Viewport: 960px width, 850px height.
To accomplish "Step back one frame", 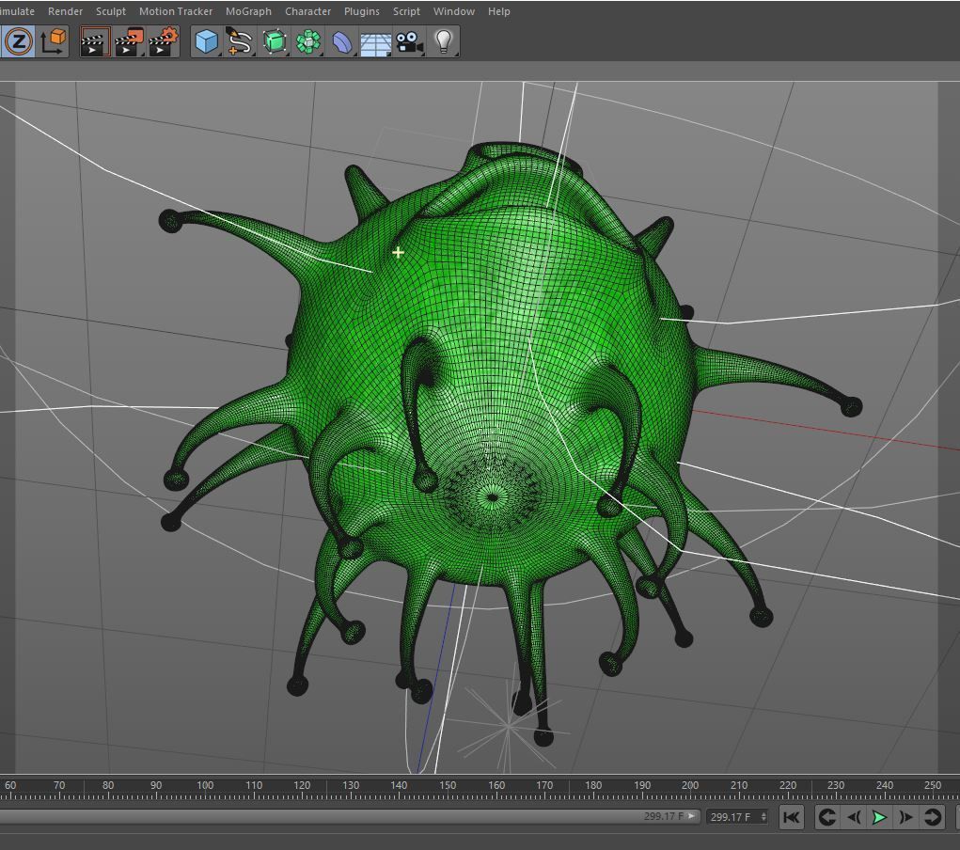I will 854,817.
